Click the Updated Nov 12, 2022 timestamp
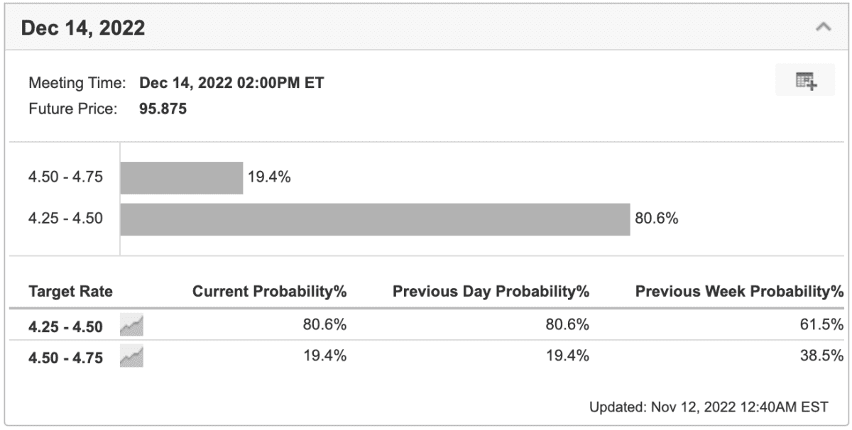The height and width of the screenshot is (430, 852). [x=709, y=408]
